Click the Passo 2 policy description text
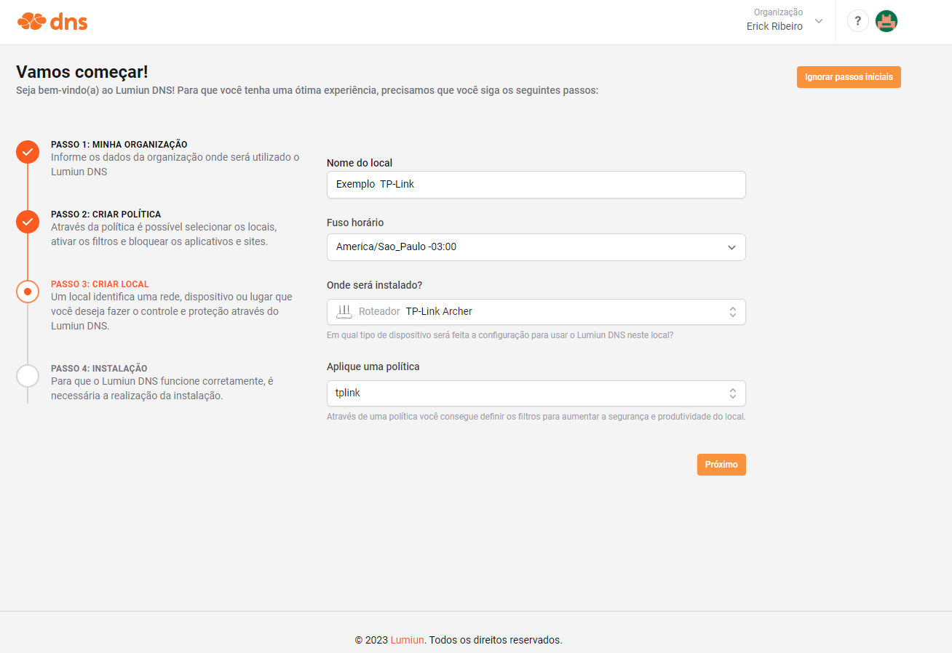 pos(164,234)
